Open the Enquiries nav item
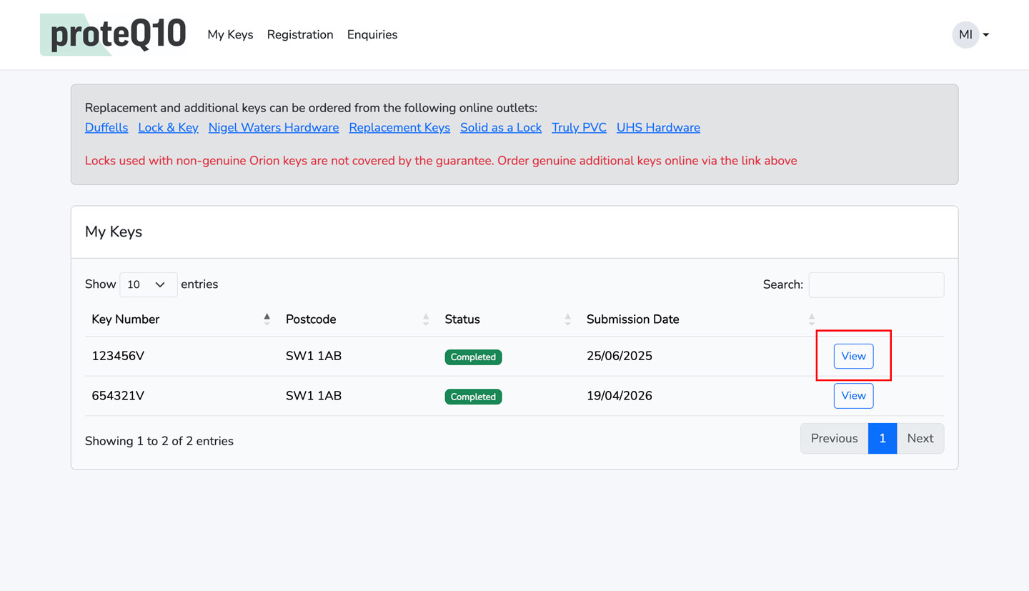Viewport: 1029px width, 591px height. point(372,34)
